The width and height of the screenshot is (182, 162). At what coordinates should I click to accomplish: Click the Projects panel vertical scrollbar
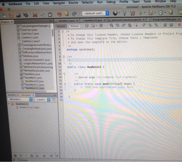pos(53,33)
